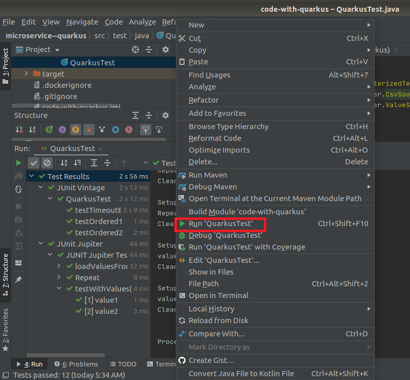410x380 pixels.
Task: Open the Problems tool window tab
Action: pyautogui.click(x=80, y=364)
